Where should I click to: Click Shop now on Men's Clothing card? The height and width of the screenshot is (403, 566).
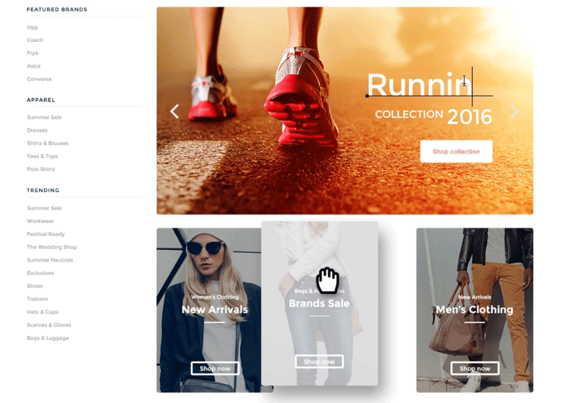pyautogui.click(x=475, y=368)
